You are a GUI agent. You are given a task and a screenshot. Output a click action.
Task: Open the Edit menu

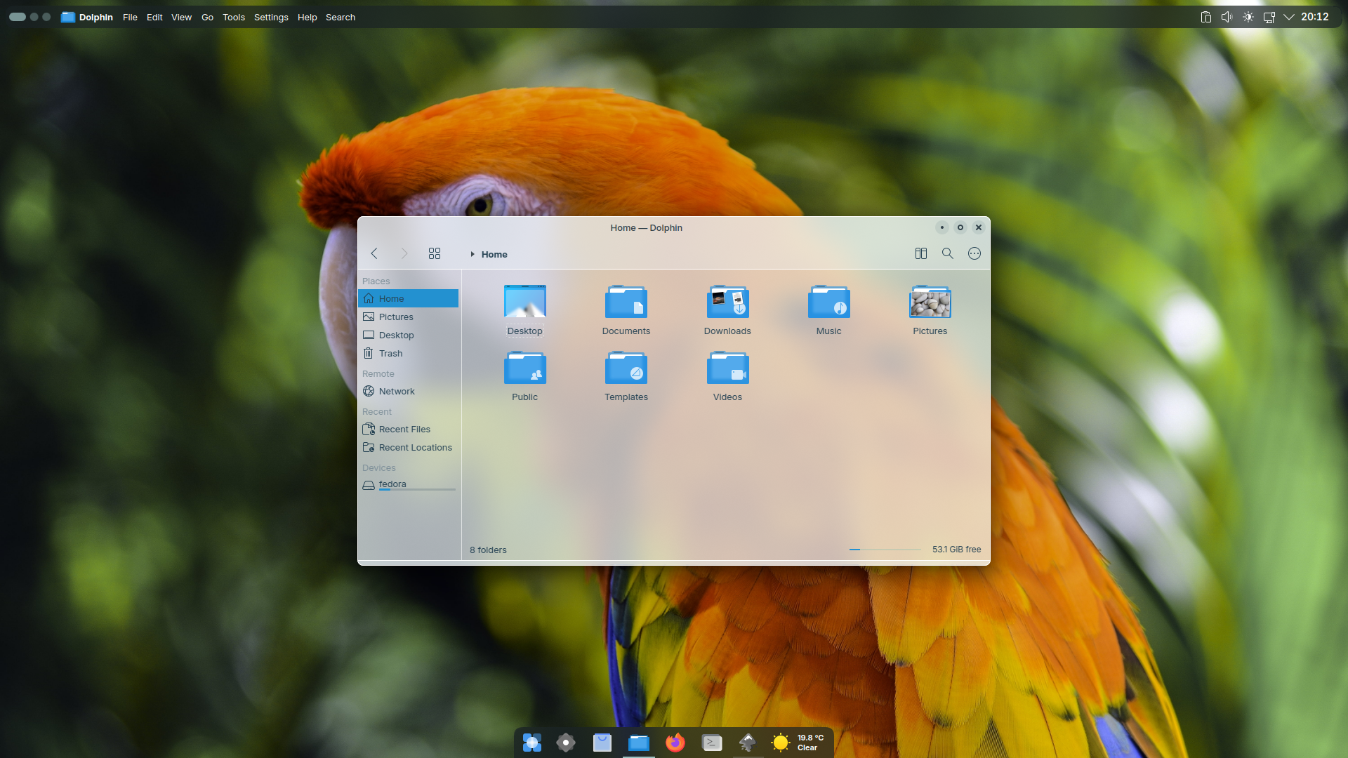[x=154, y=17]
